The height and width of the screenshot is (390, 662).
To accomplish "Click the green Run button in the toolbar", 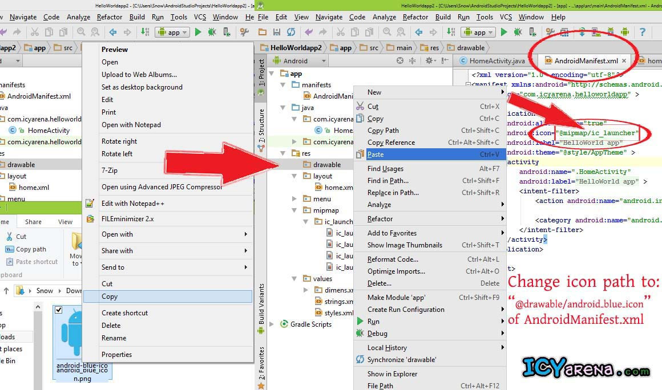I will click(x=504, y=31).
